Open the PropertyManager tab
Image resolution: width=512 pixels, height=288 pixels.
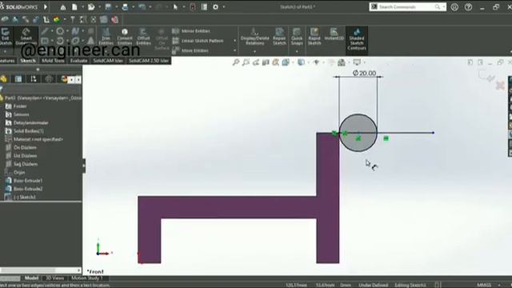[x=18, y=78]
